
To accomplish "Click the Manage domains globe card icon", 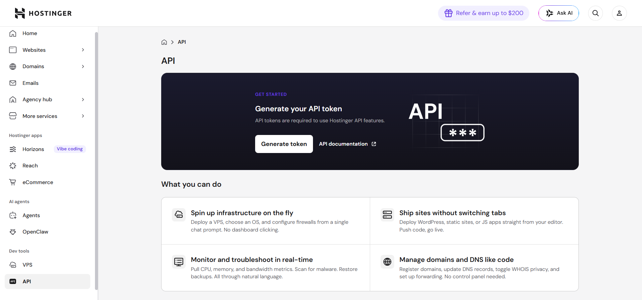I will (387, 262).
